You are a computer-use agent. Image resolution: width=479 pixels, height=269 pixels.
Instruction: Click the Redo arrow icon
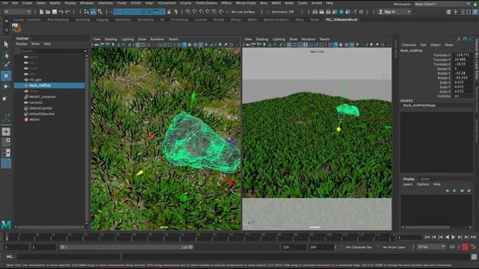coord(67,12)
